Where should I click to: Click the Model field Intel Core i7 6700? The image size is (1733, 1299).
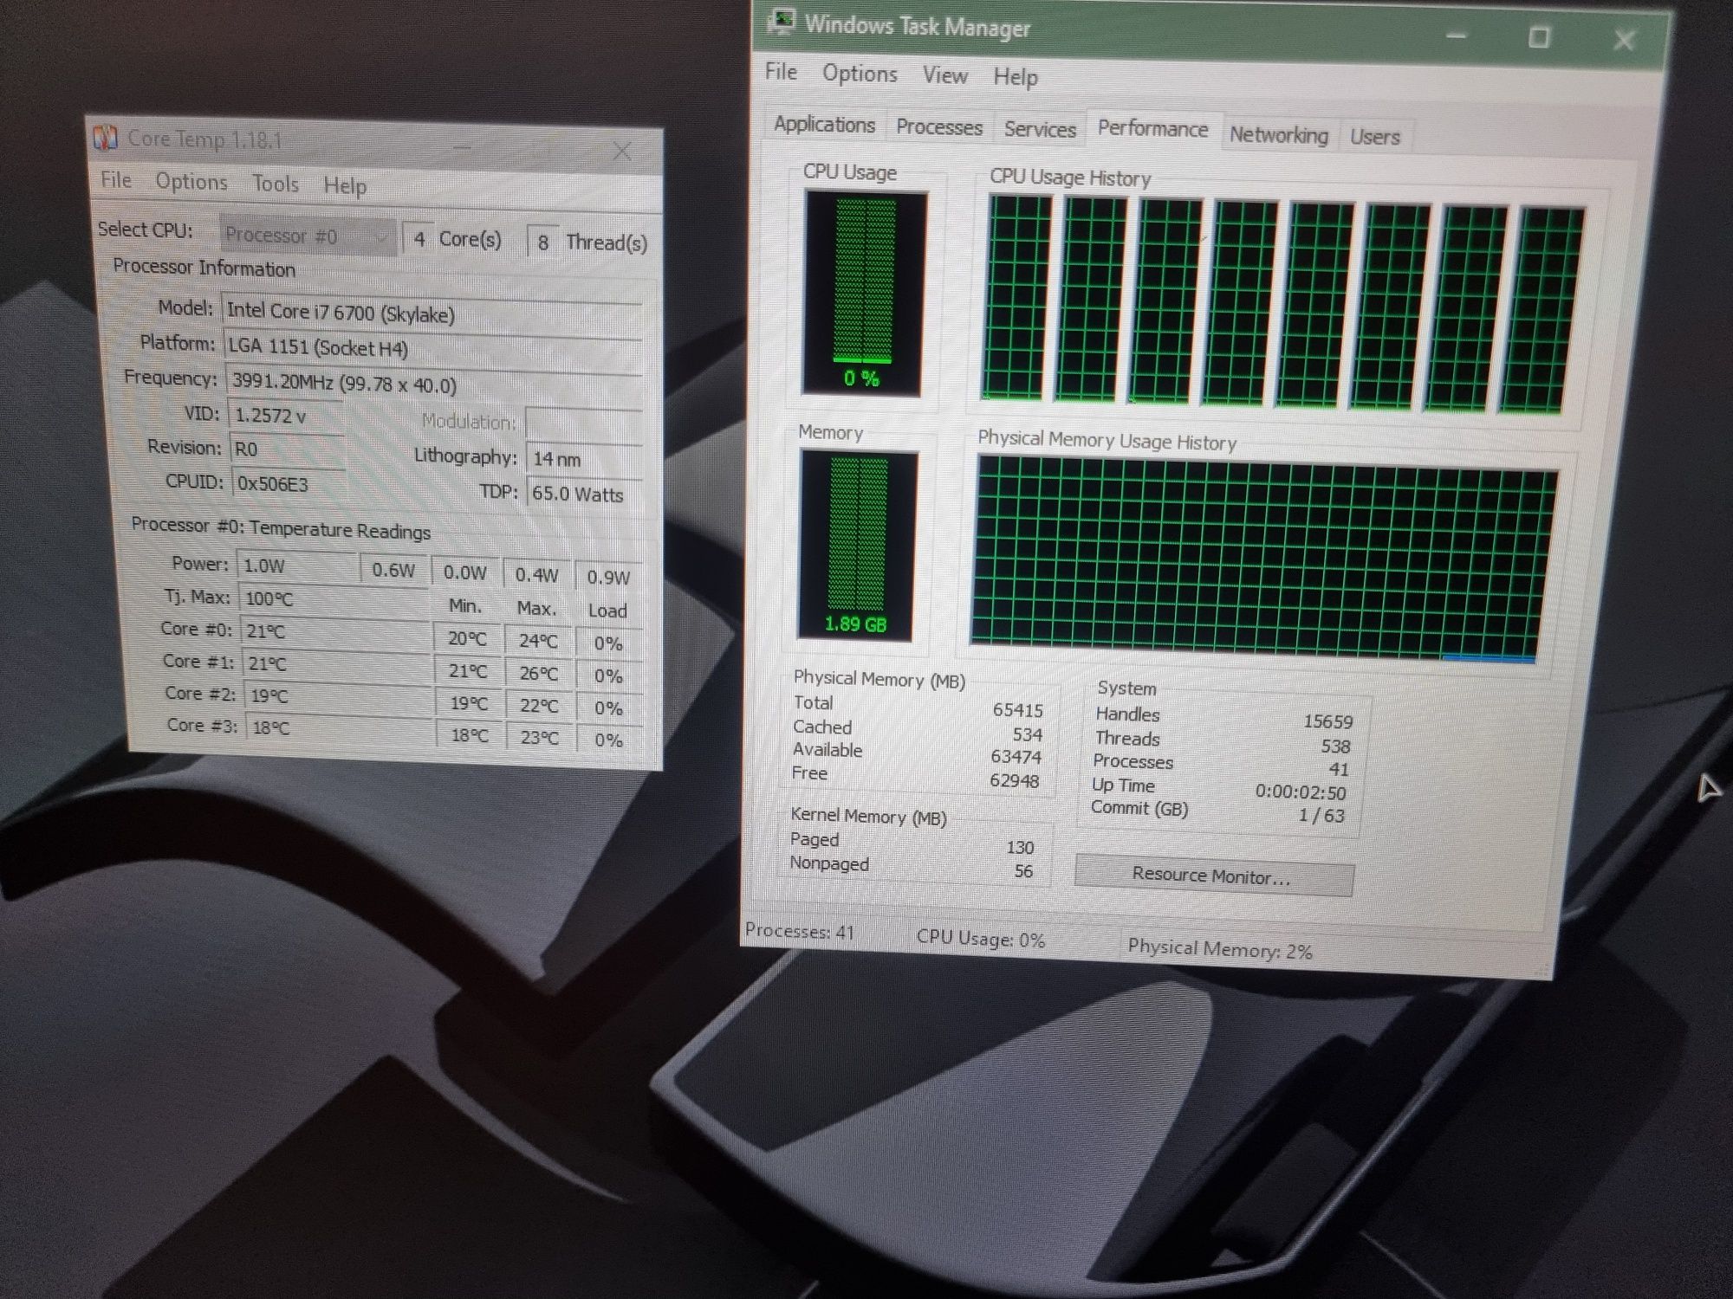pyautogui.click(x=432, y=313)
